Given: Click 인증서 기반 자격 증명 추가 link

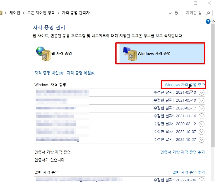Looking at the screenshot, I should pos(183,152).
